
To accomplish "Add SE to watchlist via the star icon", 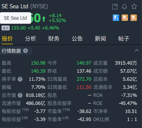I will coord(134,6).
